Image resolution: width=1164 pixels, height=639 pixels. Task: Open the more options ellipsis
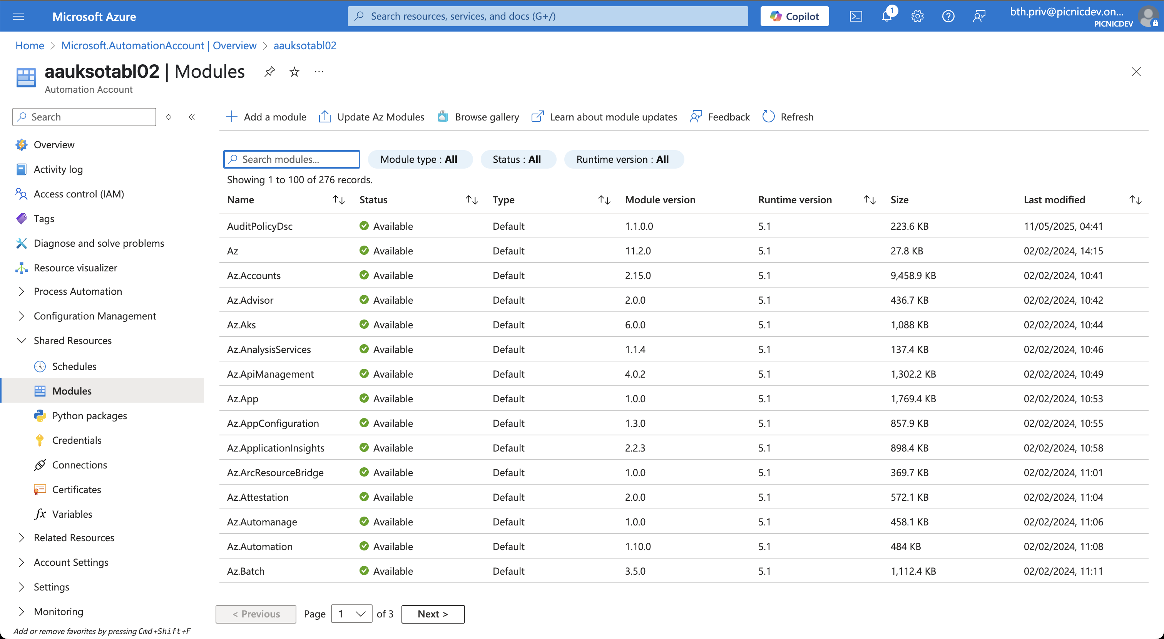click(319, 72)
